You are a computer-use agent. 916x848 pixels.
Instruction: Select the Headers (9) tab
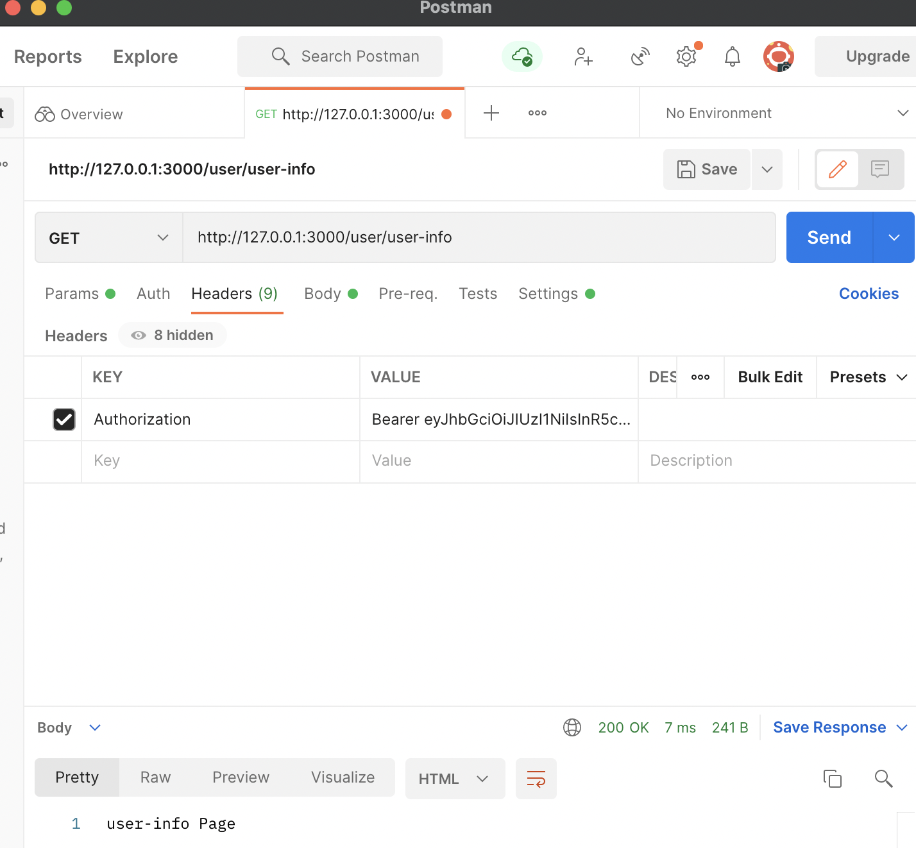[x=235, y=294]
